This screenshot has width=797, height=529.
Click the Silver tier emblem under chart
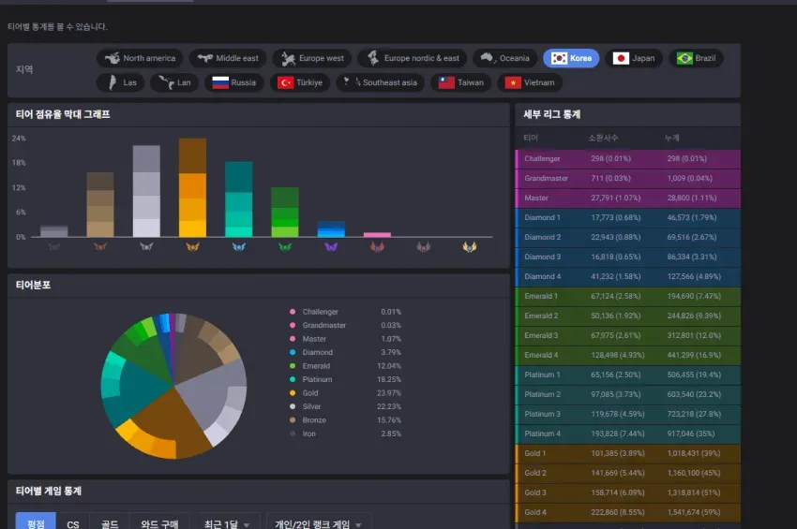(x=146, y=247)
